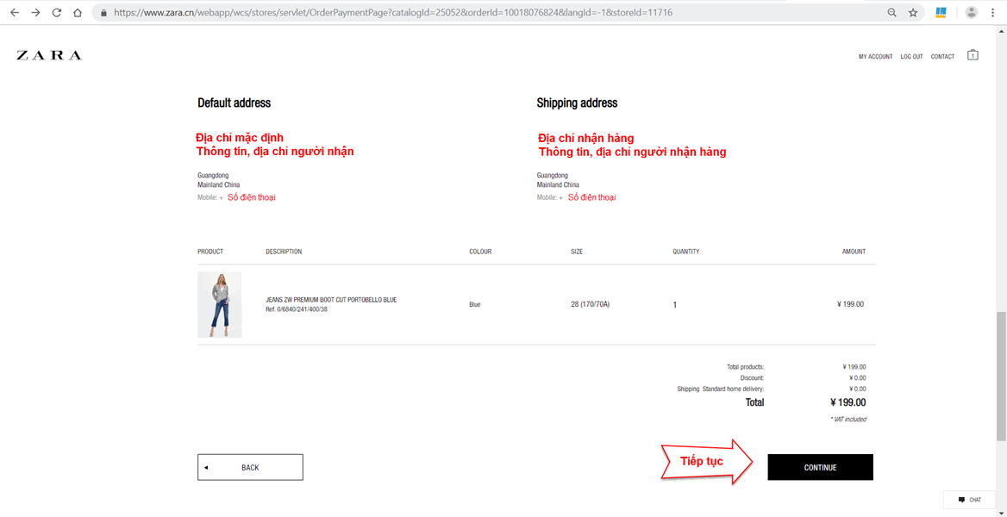The width and height of the screenshot is (1007, 517).
Task: Click the size 28 (170/70A) cell
Action: 590,304
